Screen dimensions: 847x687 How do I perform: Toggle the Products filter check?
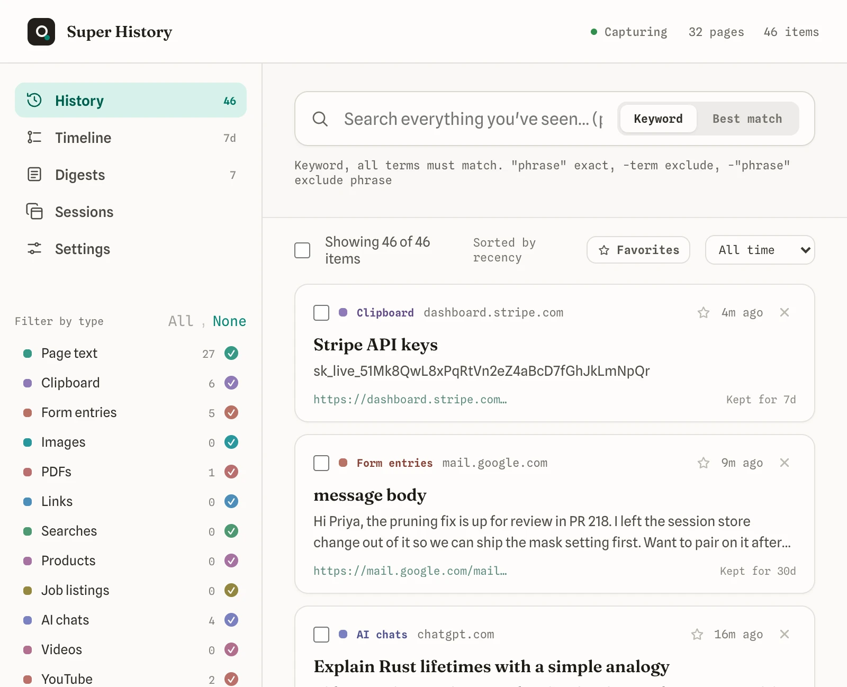pos(231,561)
